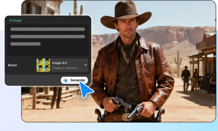Click the 'Create a cohesive' model description
This screenshot has width=218, height=131.
66,68
